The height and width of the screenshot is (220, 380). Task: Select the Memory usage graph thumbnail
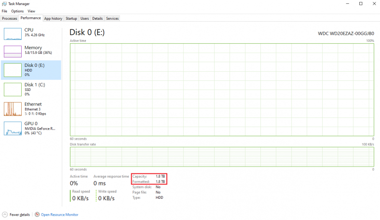click(x=13, y=52)
